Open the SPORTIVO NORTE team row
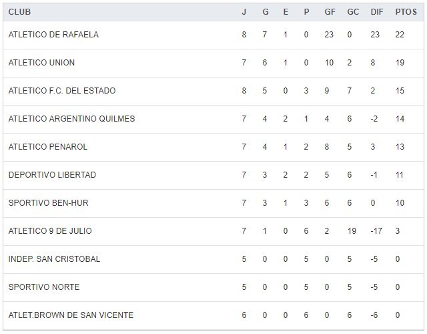The image size is (427, 334). coord(44,287)
